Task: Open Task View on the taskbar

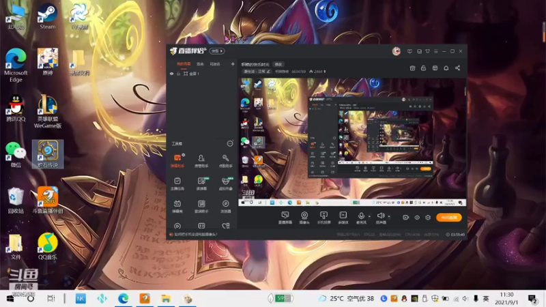Action: [51, 299]
